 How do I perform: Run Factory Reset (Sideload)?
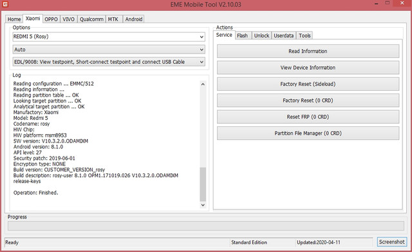(308, 84)
